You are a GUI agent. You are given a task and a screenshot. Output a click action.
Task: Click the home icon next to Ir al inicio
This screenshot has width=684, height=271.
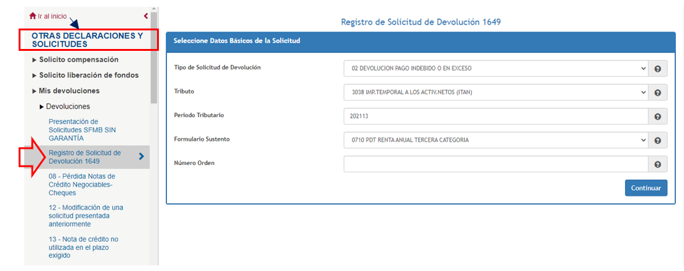pos(33,16)
